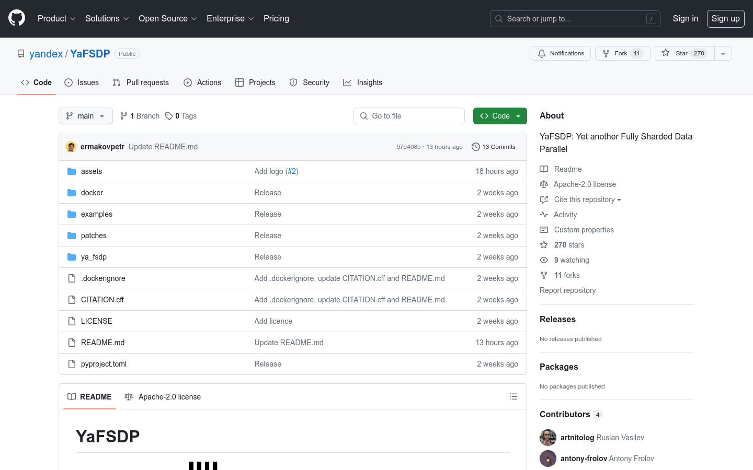This screenshot has height=470, width=753.
Task: Open the main branch selector dropdown
Action: [86, 116]
